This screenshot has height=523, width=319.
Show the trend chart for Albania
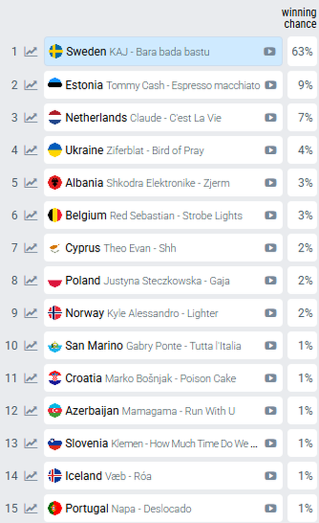[31, 183]
